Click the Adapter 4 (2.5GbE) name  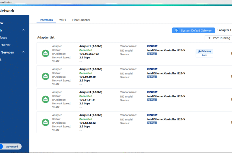91,115
